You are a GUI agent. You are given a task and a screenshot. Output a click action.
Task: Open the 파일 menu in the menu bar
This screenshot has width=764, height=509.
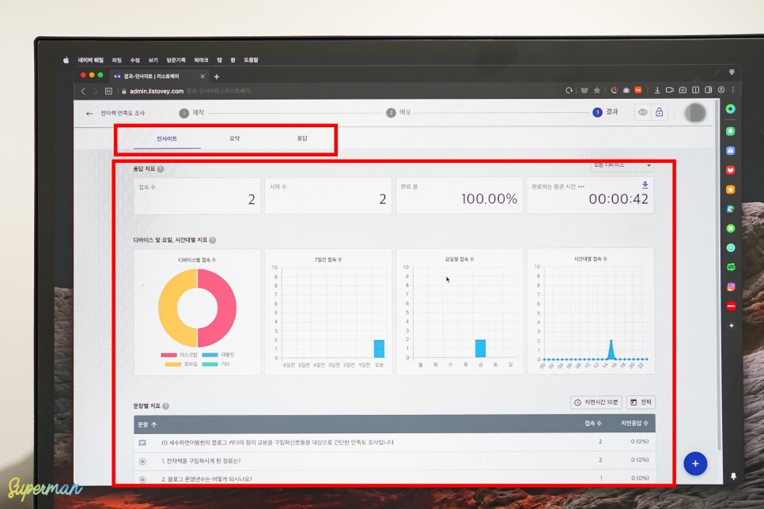pos(116,60)
